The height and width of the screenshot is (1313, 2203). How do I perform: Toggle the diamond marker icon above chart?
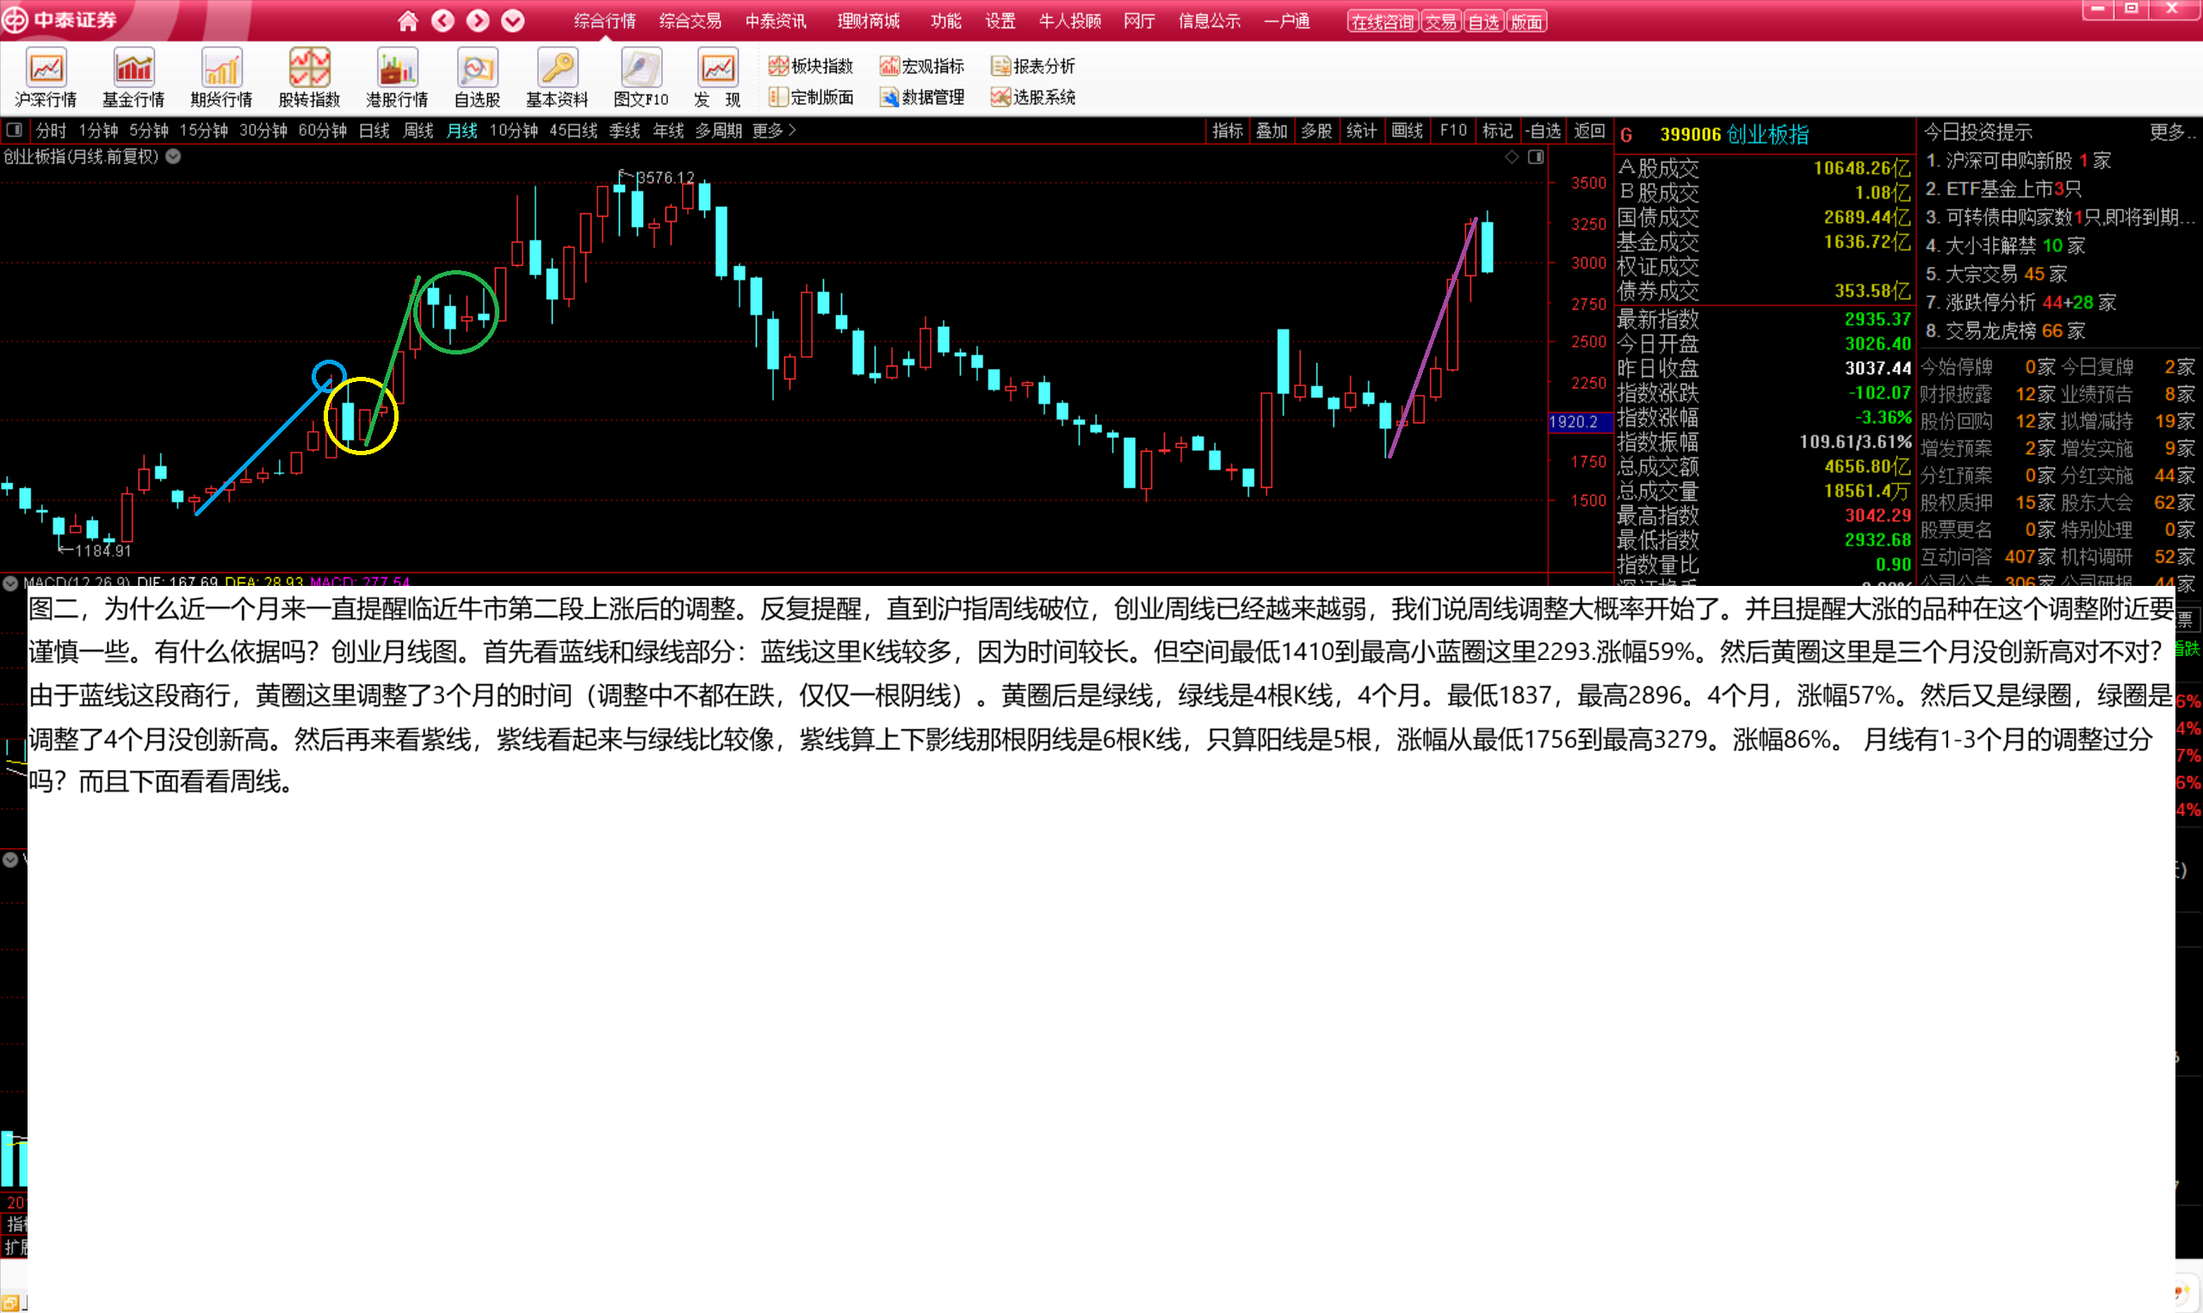click(x=1512, y=157)
